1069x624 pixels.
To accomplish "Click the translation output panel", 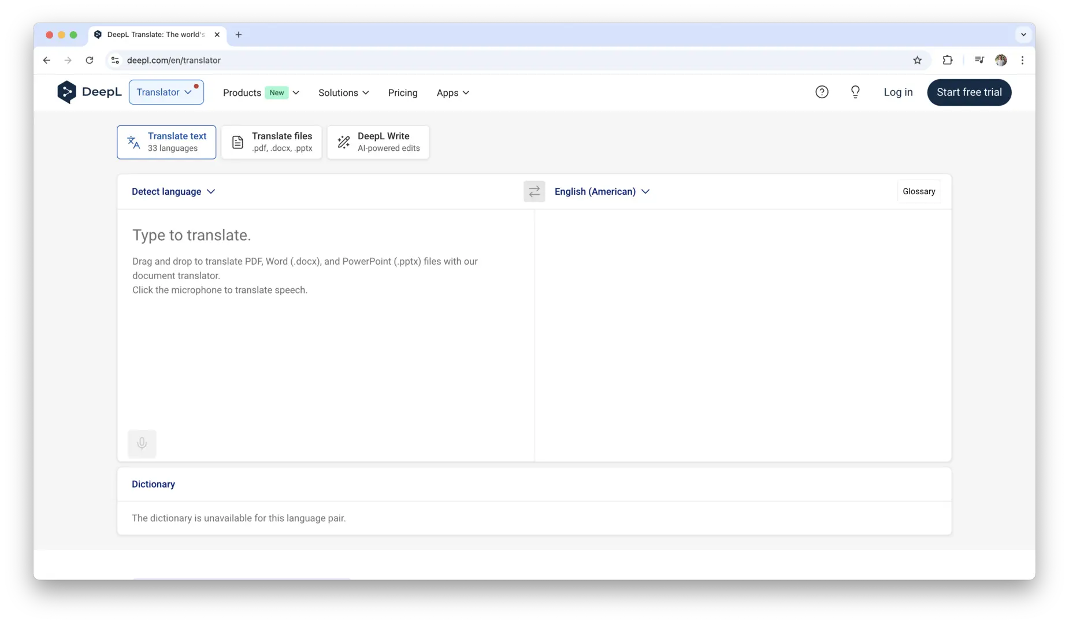I will 743,335.
